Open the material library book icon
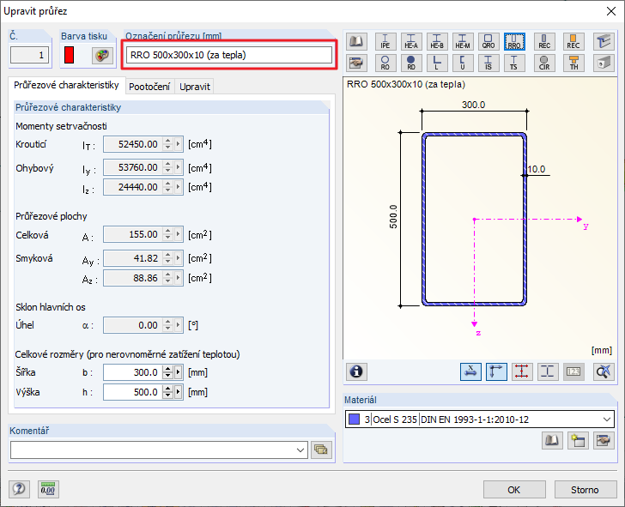Screen dimensions: 625x507 (552, 440)
